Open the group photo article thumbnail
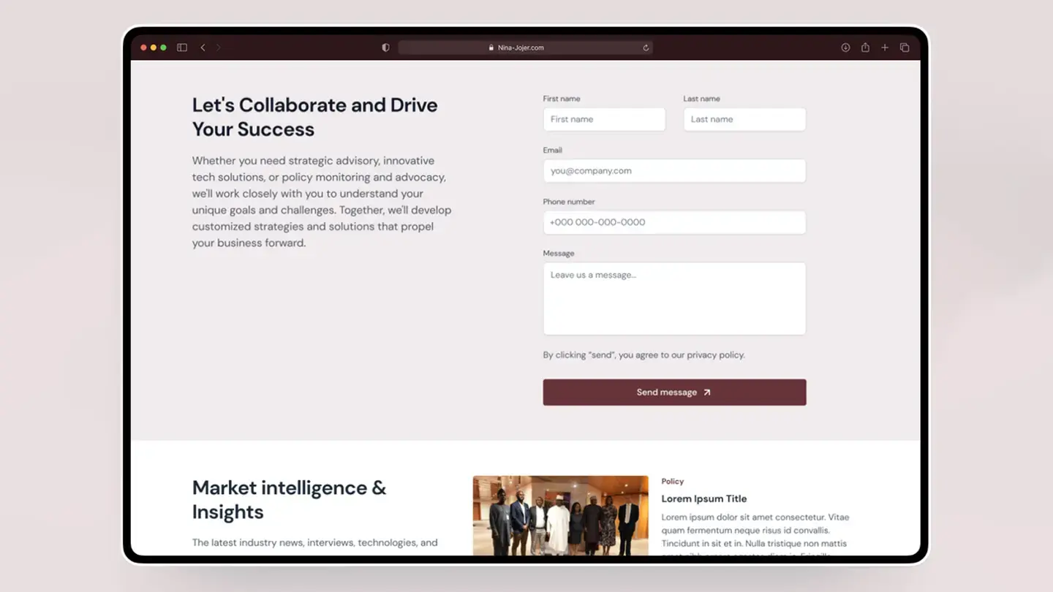The width and height of the screenshot is (1053, 592). 560,515
